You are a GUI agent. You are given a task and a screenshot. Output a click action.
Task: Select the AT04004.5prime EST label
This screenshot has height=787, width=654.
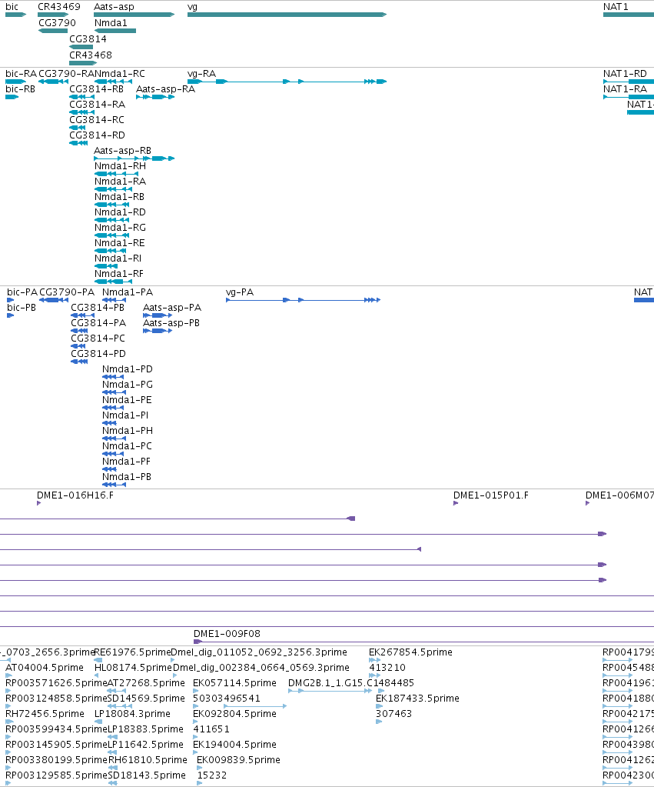pos(44,668)
